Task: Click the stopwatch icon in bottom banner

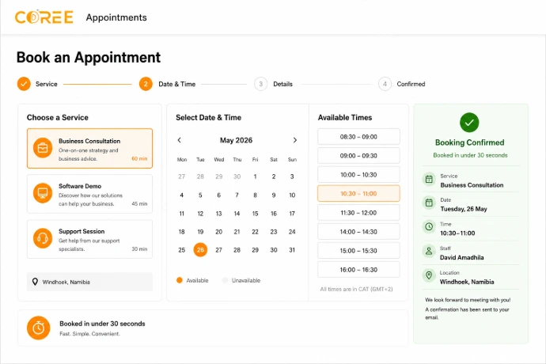Action: pos(39,328)
